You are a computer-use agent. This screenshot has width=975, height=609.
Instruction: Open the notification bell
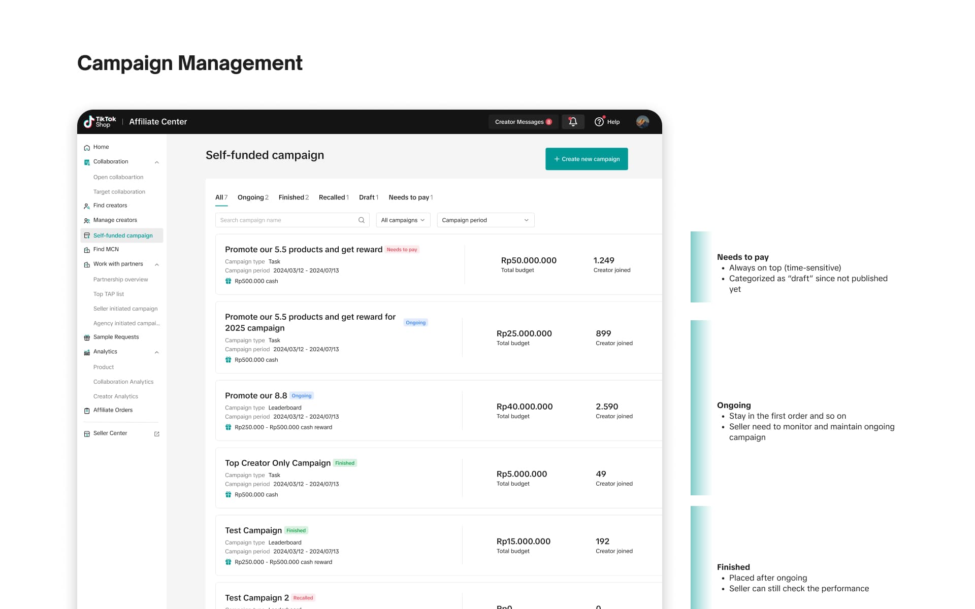[573, 122]
